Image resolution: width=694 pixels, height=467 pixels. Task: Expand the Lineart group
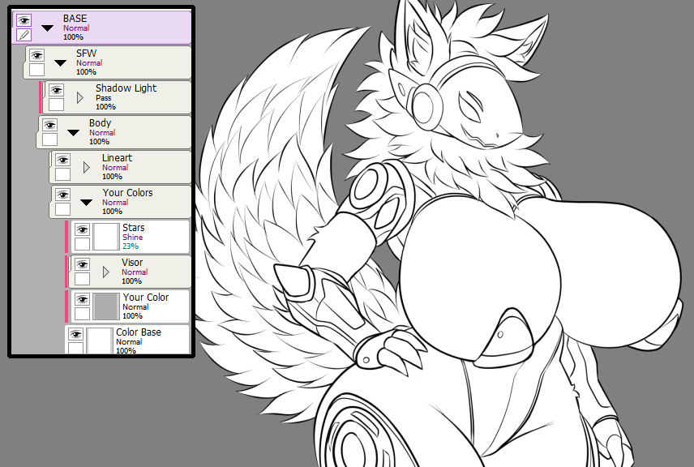(x=86, y=167)
